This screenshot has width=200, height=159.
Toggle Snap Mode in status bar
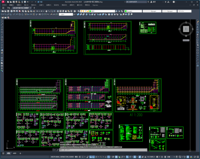(83, 157)
